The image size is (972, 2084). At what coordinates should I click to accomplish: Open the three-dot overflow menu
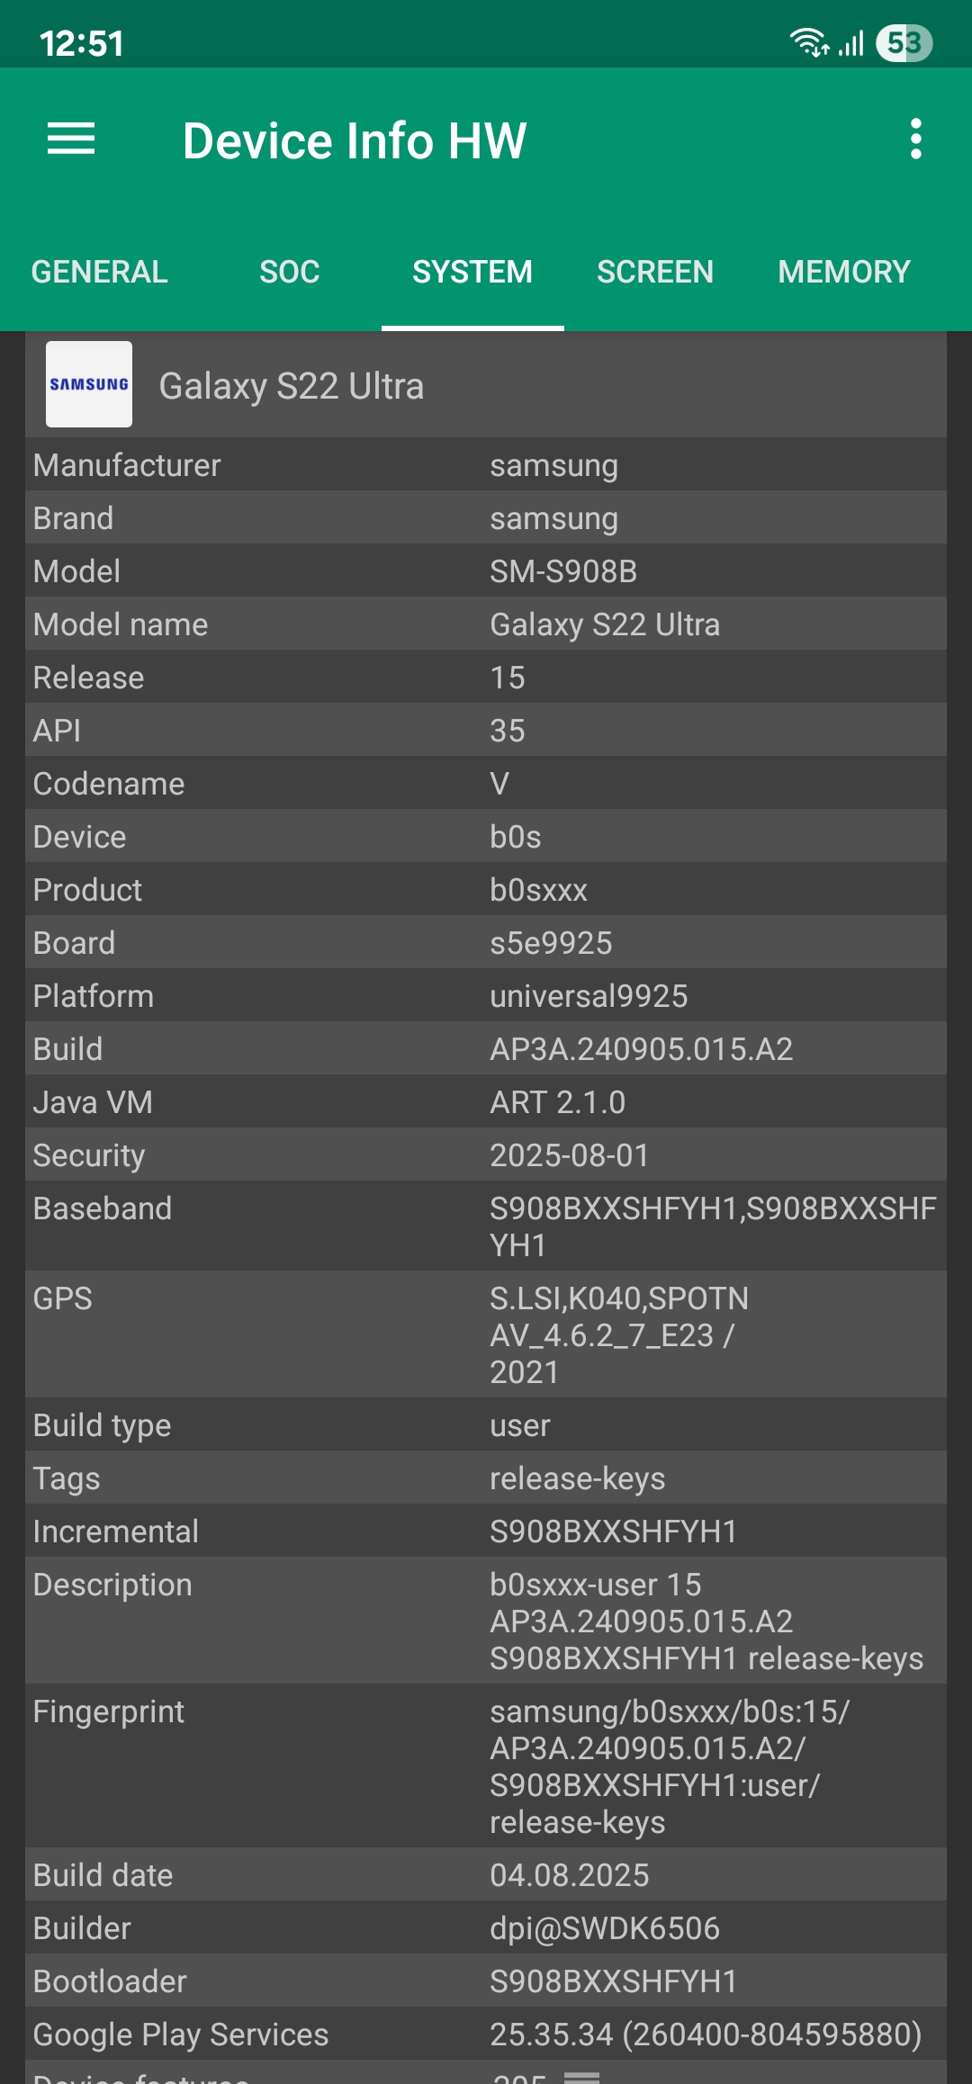pos(915,139)
